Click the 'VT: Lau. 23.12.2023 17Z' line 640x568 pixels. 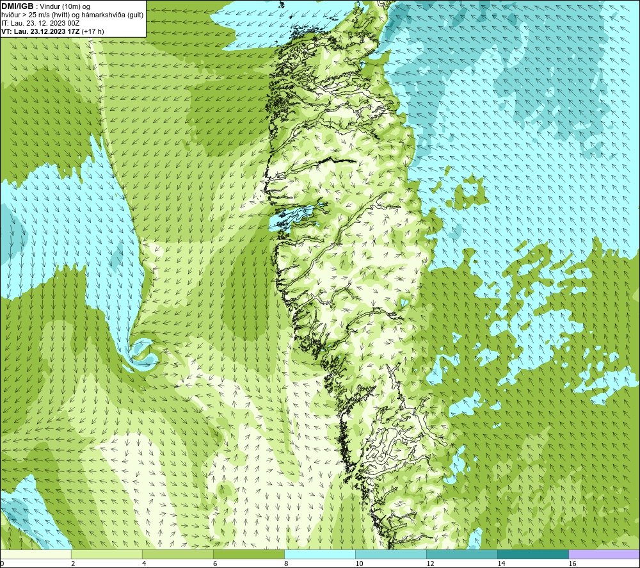click(40, 31)
